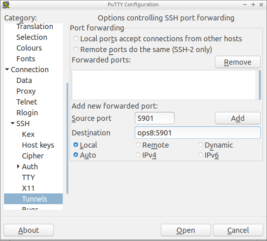Expand the Auth tree node

tap(18, 167)
